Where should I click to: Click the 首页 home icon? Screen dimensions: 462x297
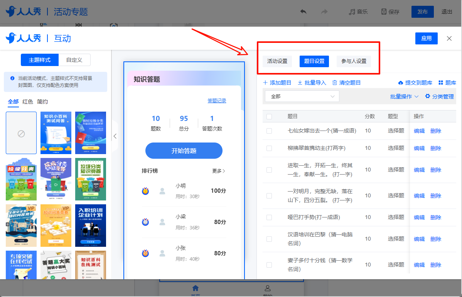pyautogui.click(x=196, y=288)
